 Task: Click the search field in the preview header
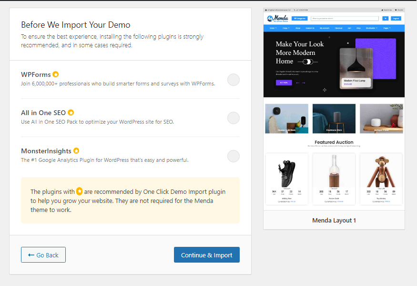point(346,19)
